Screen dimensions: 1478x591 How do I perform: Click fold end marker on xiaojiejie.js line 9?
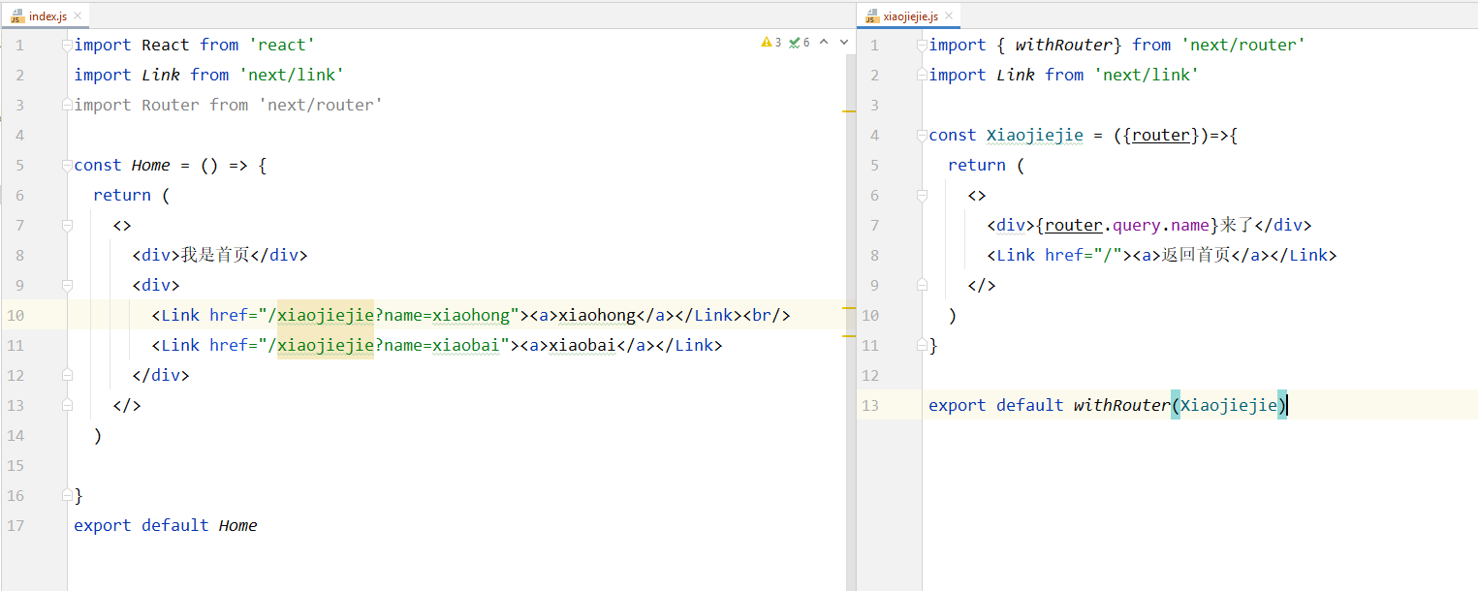(x=923, y=285)
